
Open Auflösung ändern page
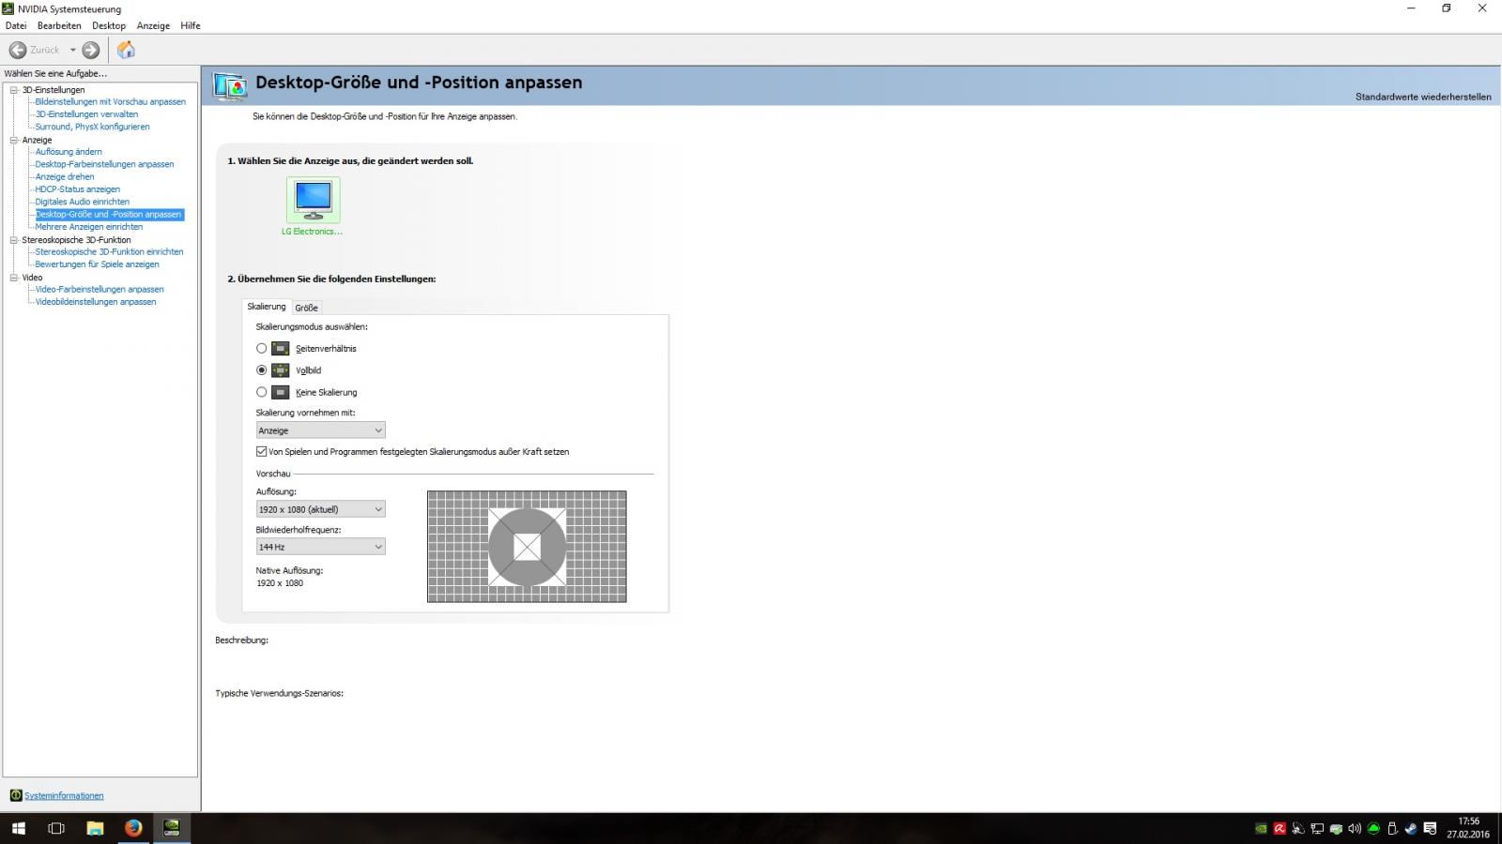point(69,152)
